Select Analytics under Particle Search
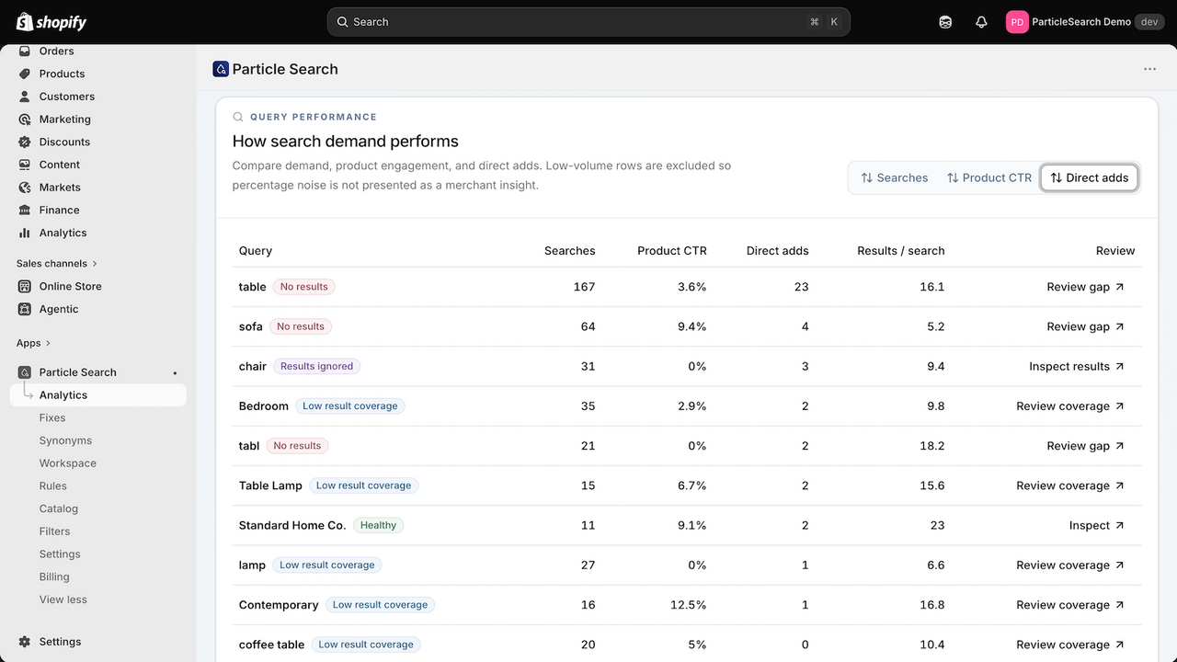This screenshot has height=662, width=1177. tap(98, 395)
